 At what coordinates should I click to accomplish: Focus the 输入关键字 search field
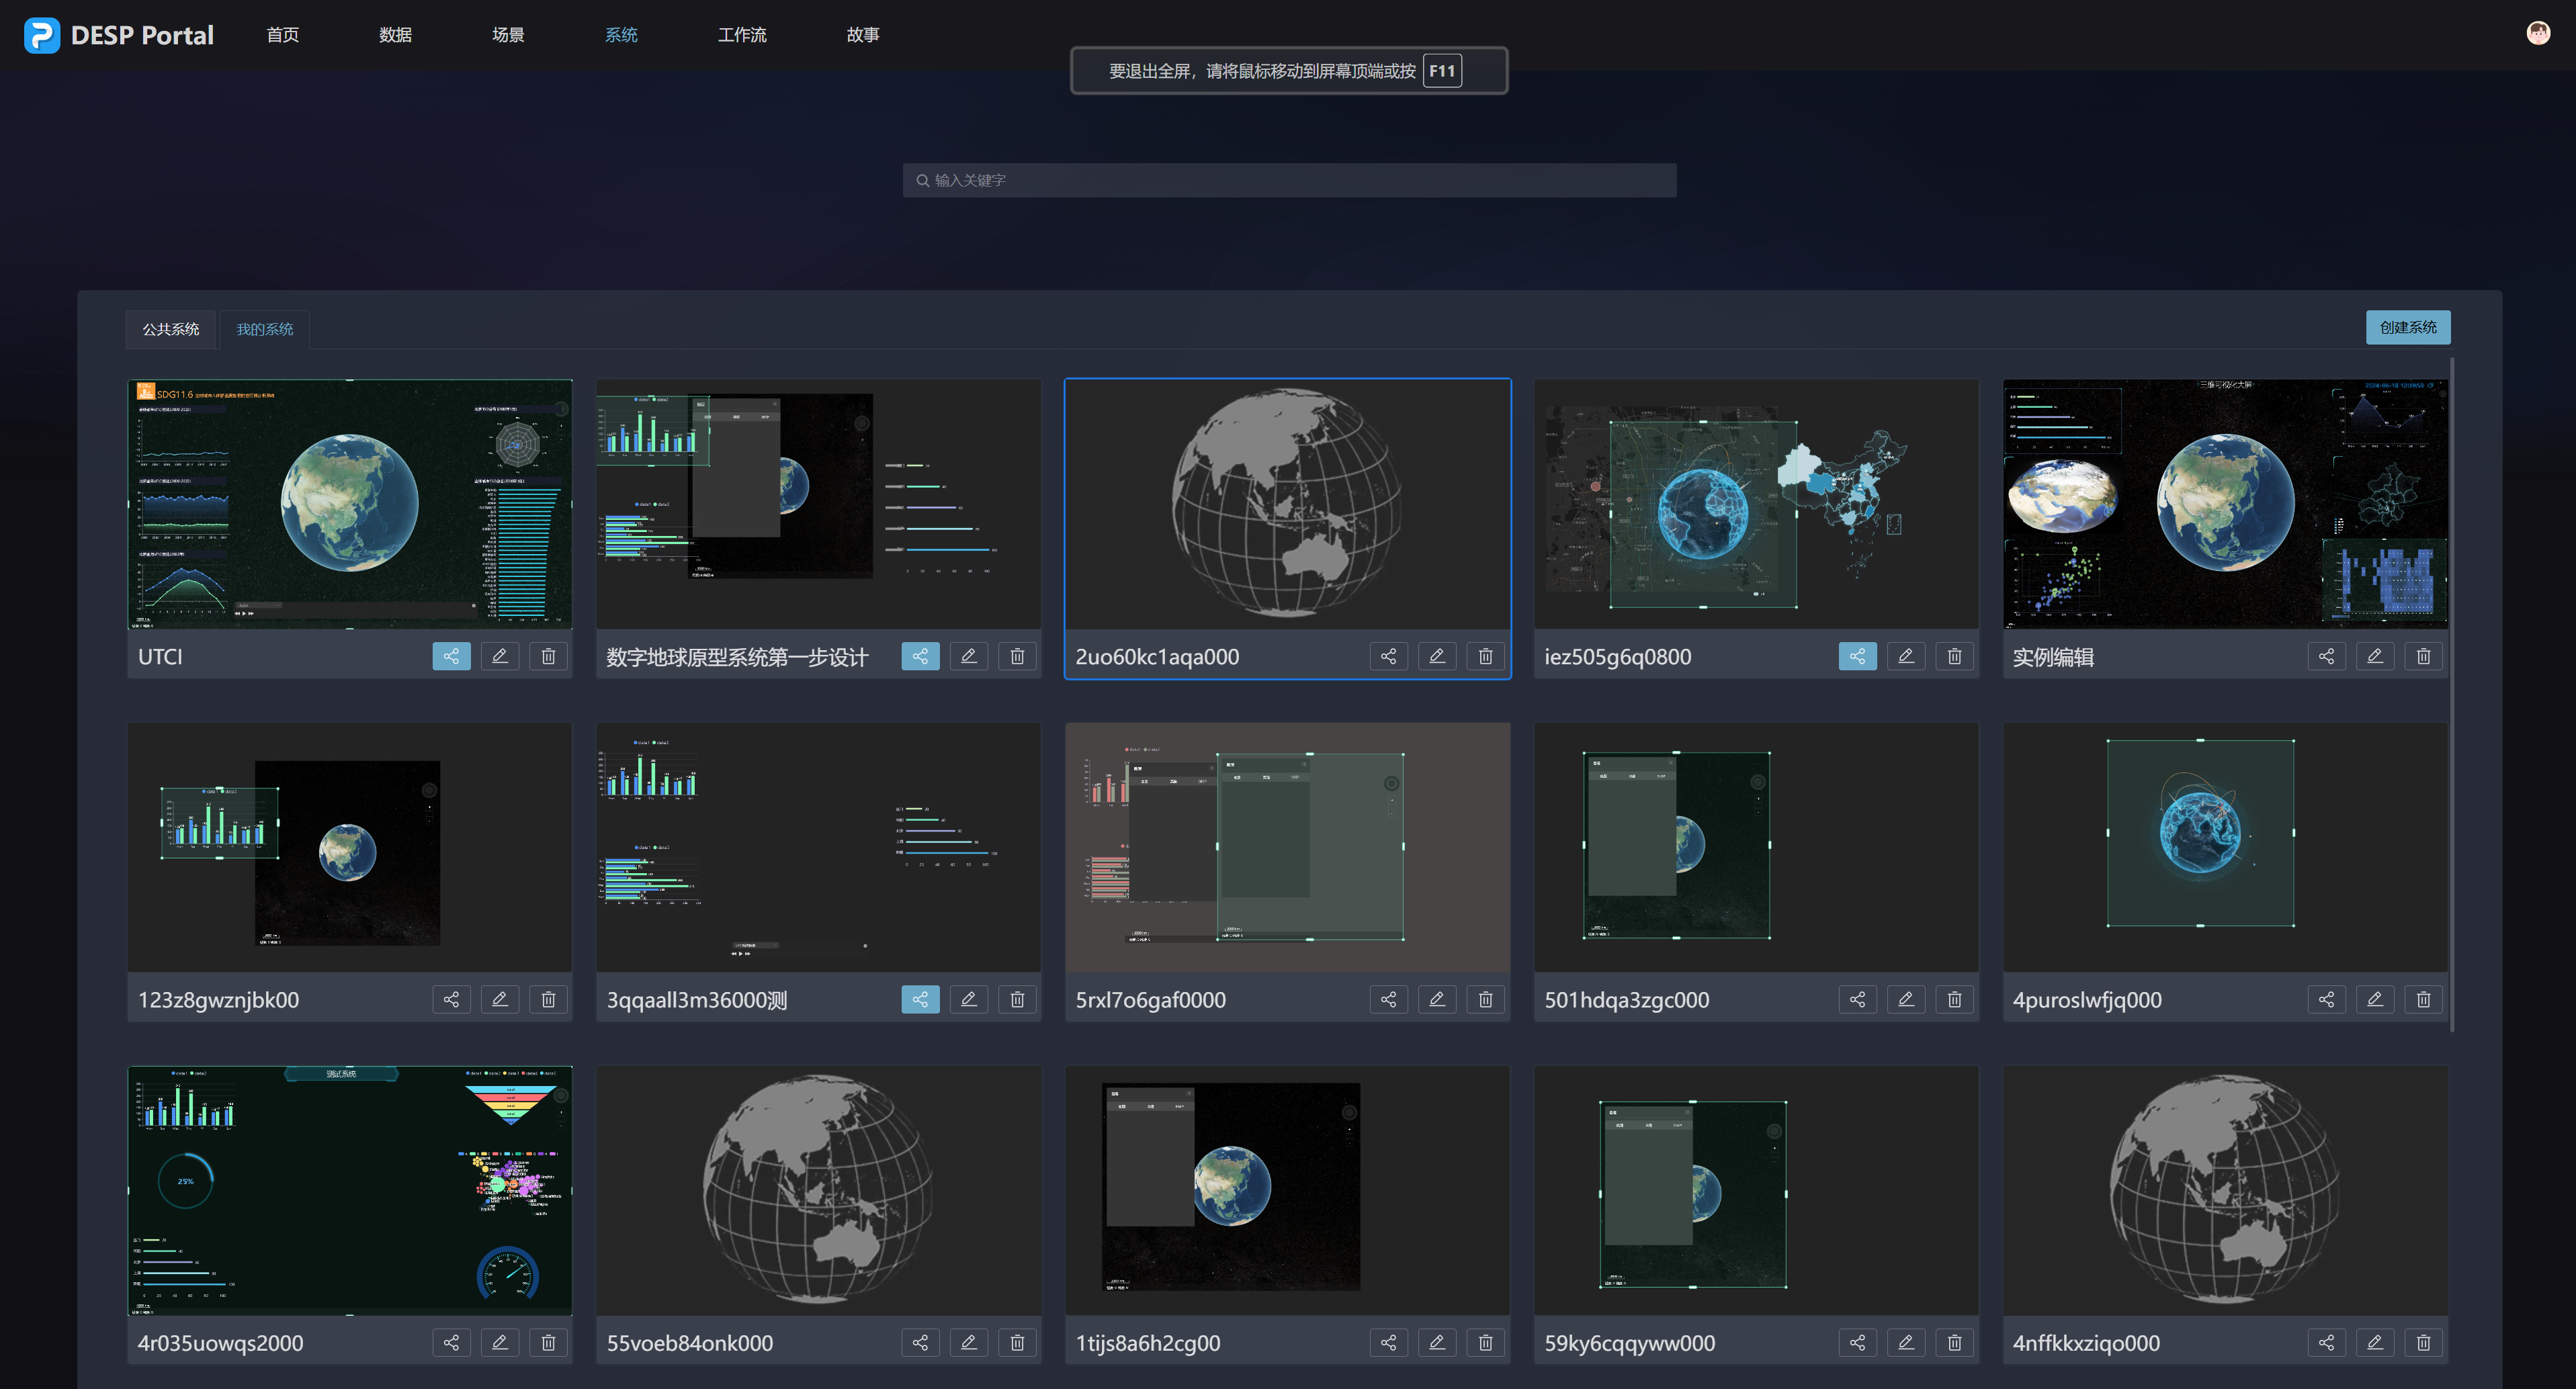click(x=1288, y=180)
